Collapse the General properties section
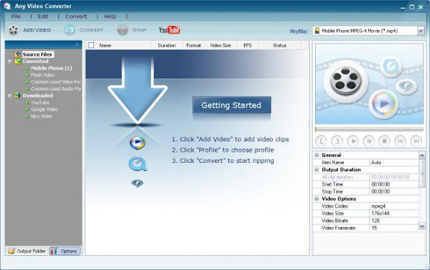The image size is (430, 270). click(x=316, y=155)
